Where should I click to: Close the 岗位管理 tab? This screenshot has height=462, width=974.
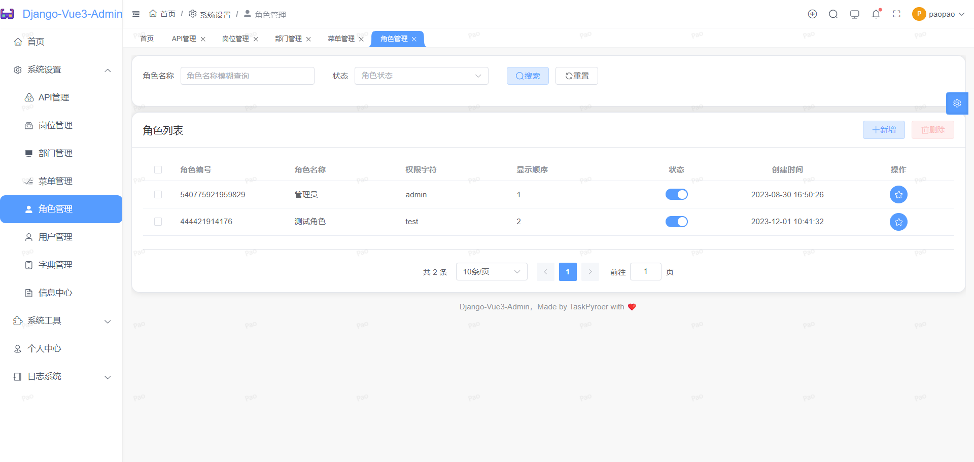tap(256, 39)
